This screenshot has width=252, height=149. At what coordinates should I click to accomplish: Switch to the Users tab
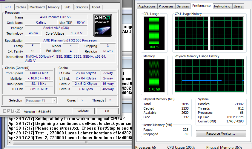tap(238, 6)
